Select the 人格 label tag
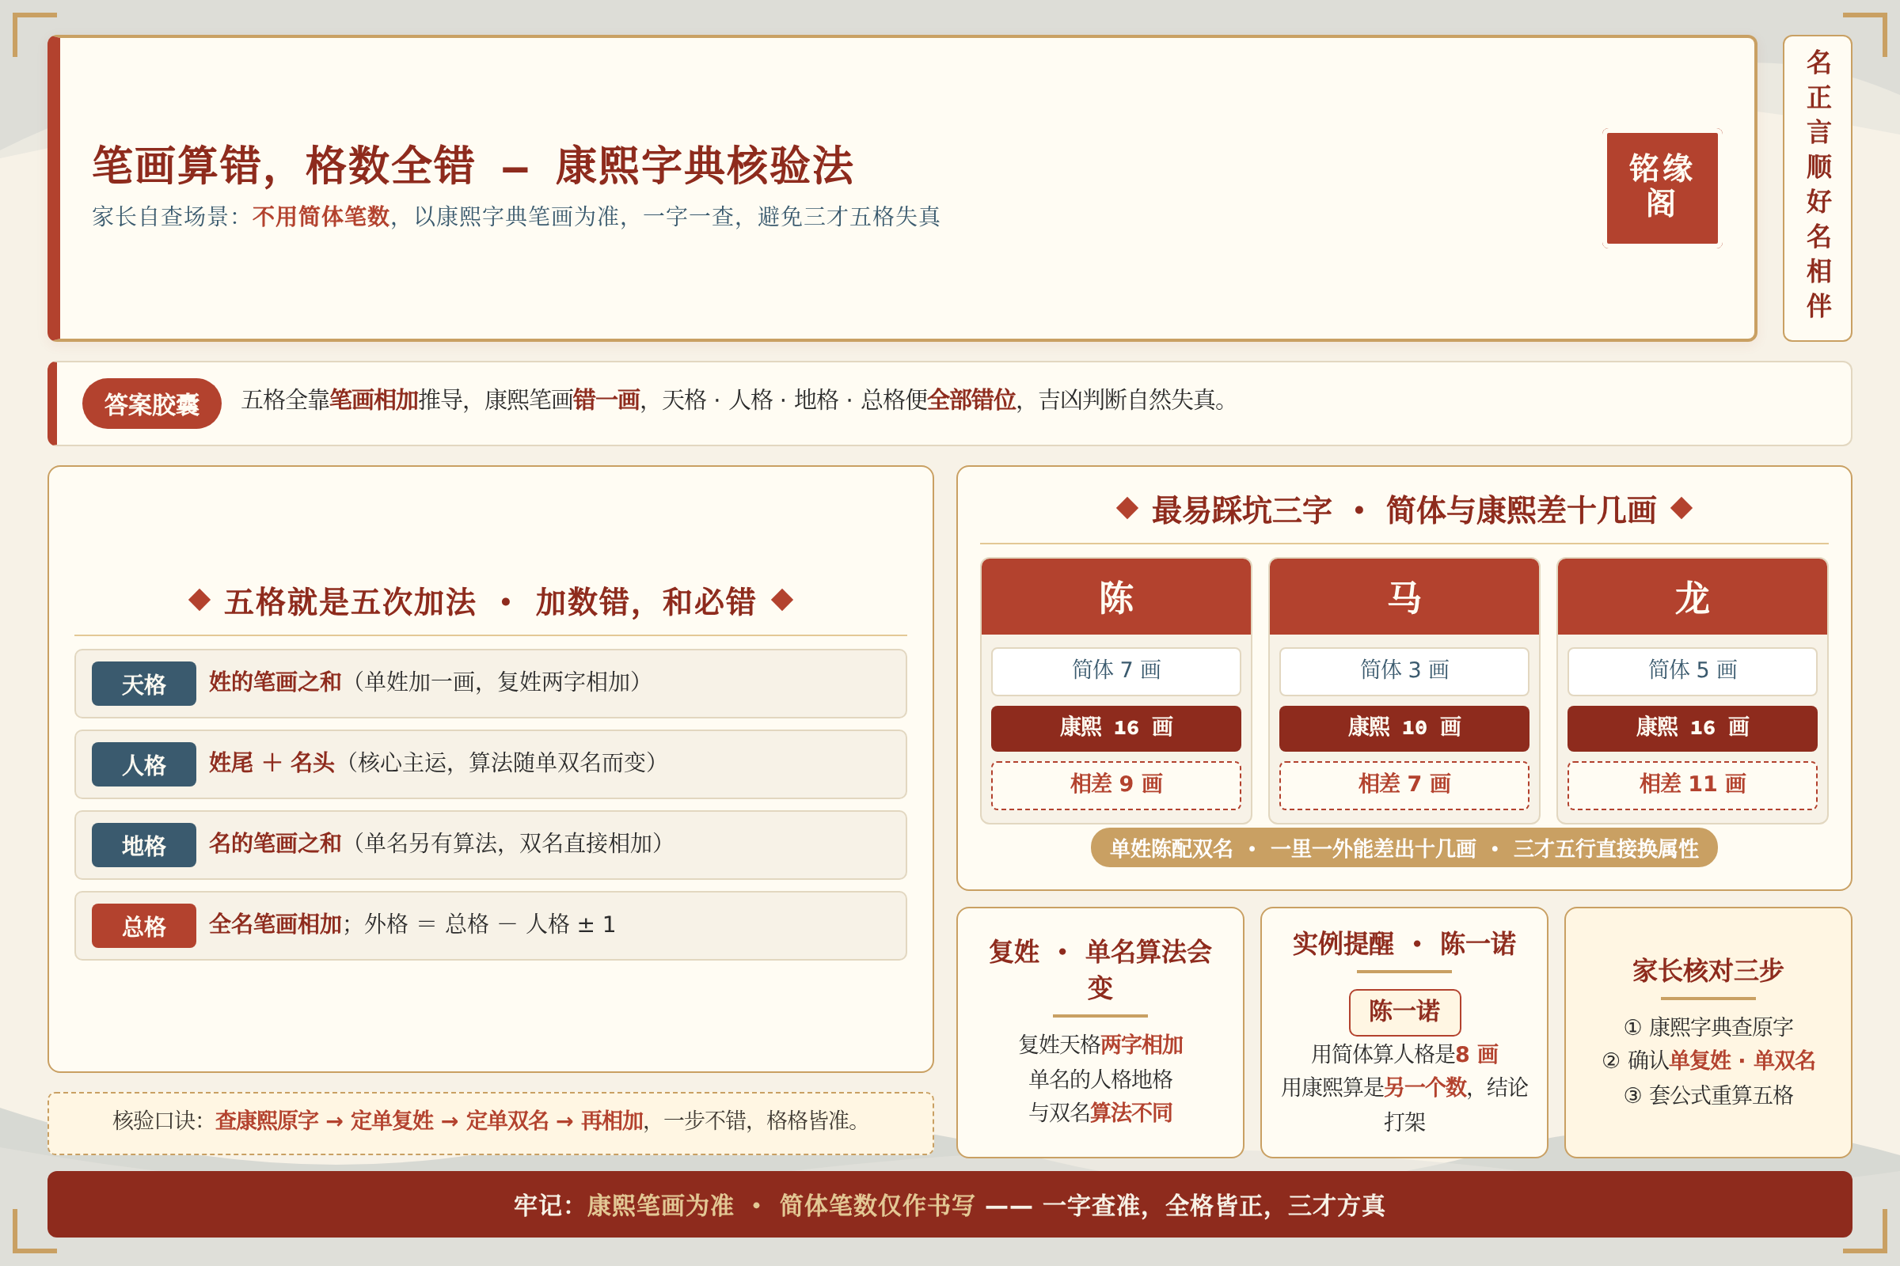Screen dimensions: 1900x1266 [x=144, y=764]
